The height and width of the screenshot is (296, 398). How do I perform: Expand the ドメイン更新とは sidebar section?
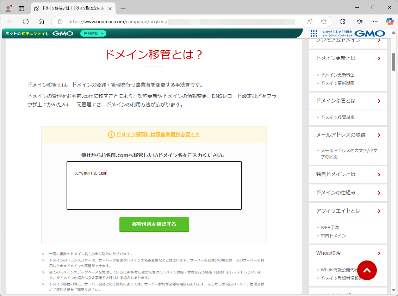tap(348, 58)
